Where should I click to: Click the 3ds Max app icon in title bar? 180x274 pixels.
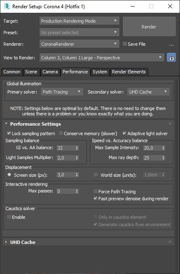(x=7, y=6)
